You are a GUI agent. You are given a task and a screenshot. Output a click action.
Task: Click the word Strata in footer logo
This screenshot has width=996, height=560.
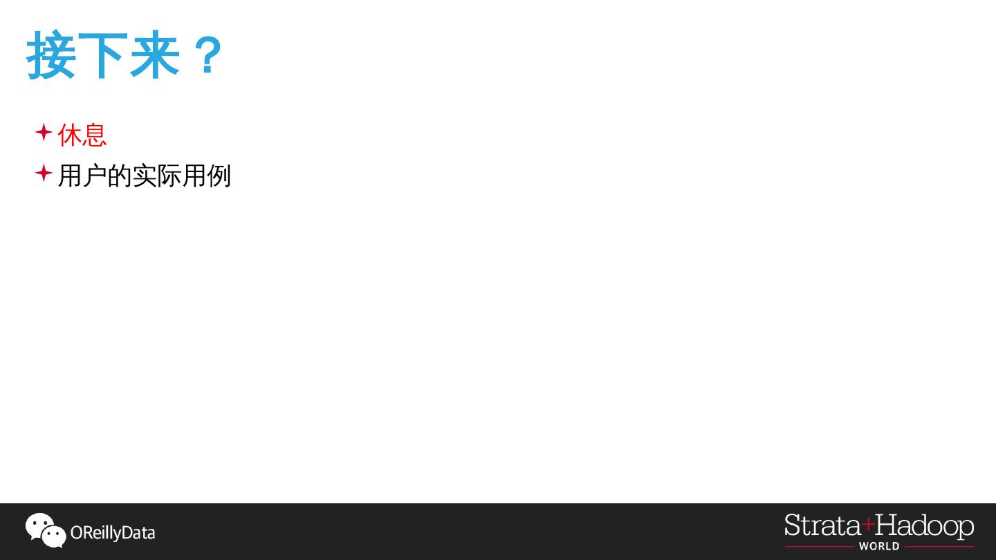click(x=822, y=526)
